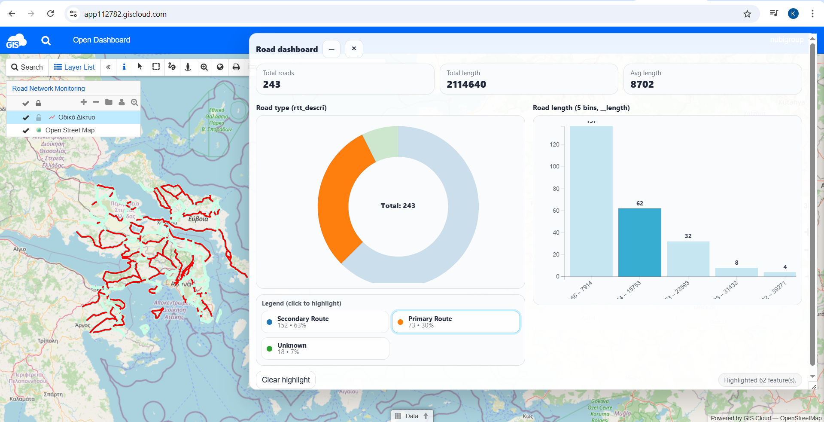Expand the Data panel at bottom
Screen dimensions: 824x422
(412, 416)
